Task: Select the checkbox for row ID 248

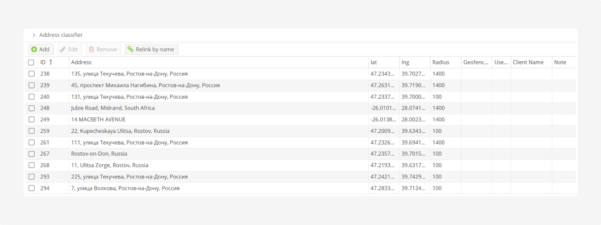Action: [x=32, y=108]
